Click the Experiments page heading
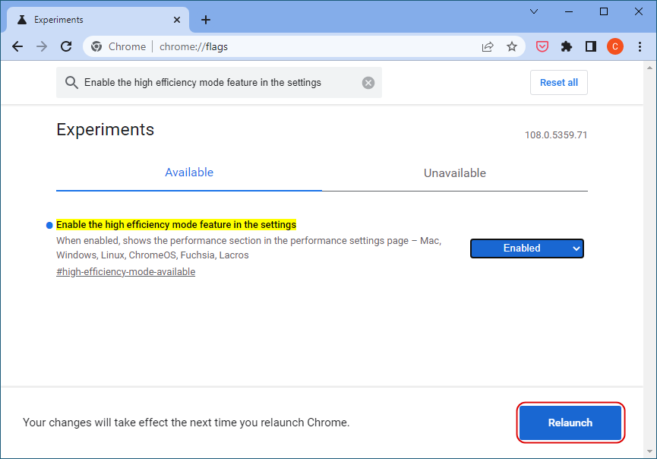The width and height of the screenshot is (657, 459). point(105,129)
